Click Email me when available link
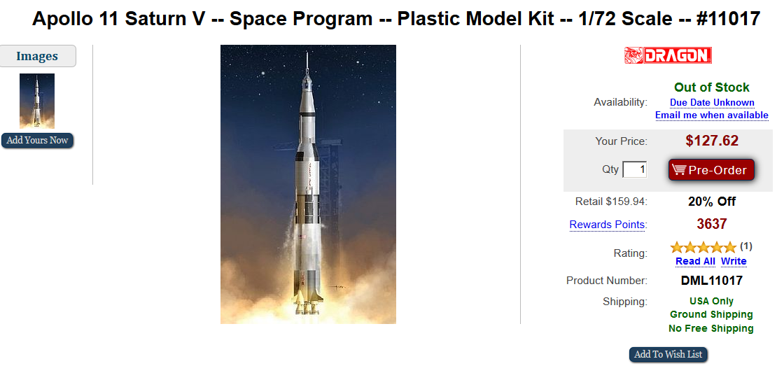Image resolution: width=777 pixels, height=373 pixels. click(x=712, y=115)
